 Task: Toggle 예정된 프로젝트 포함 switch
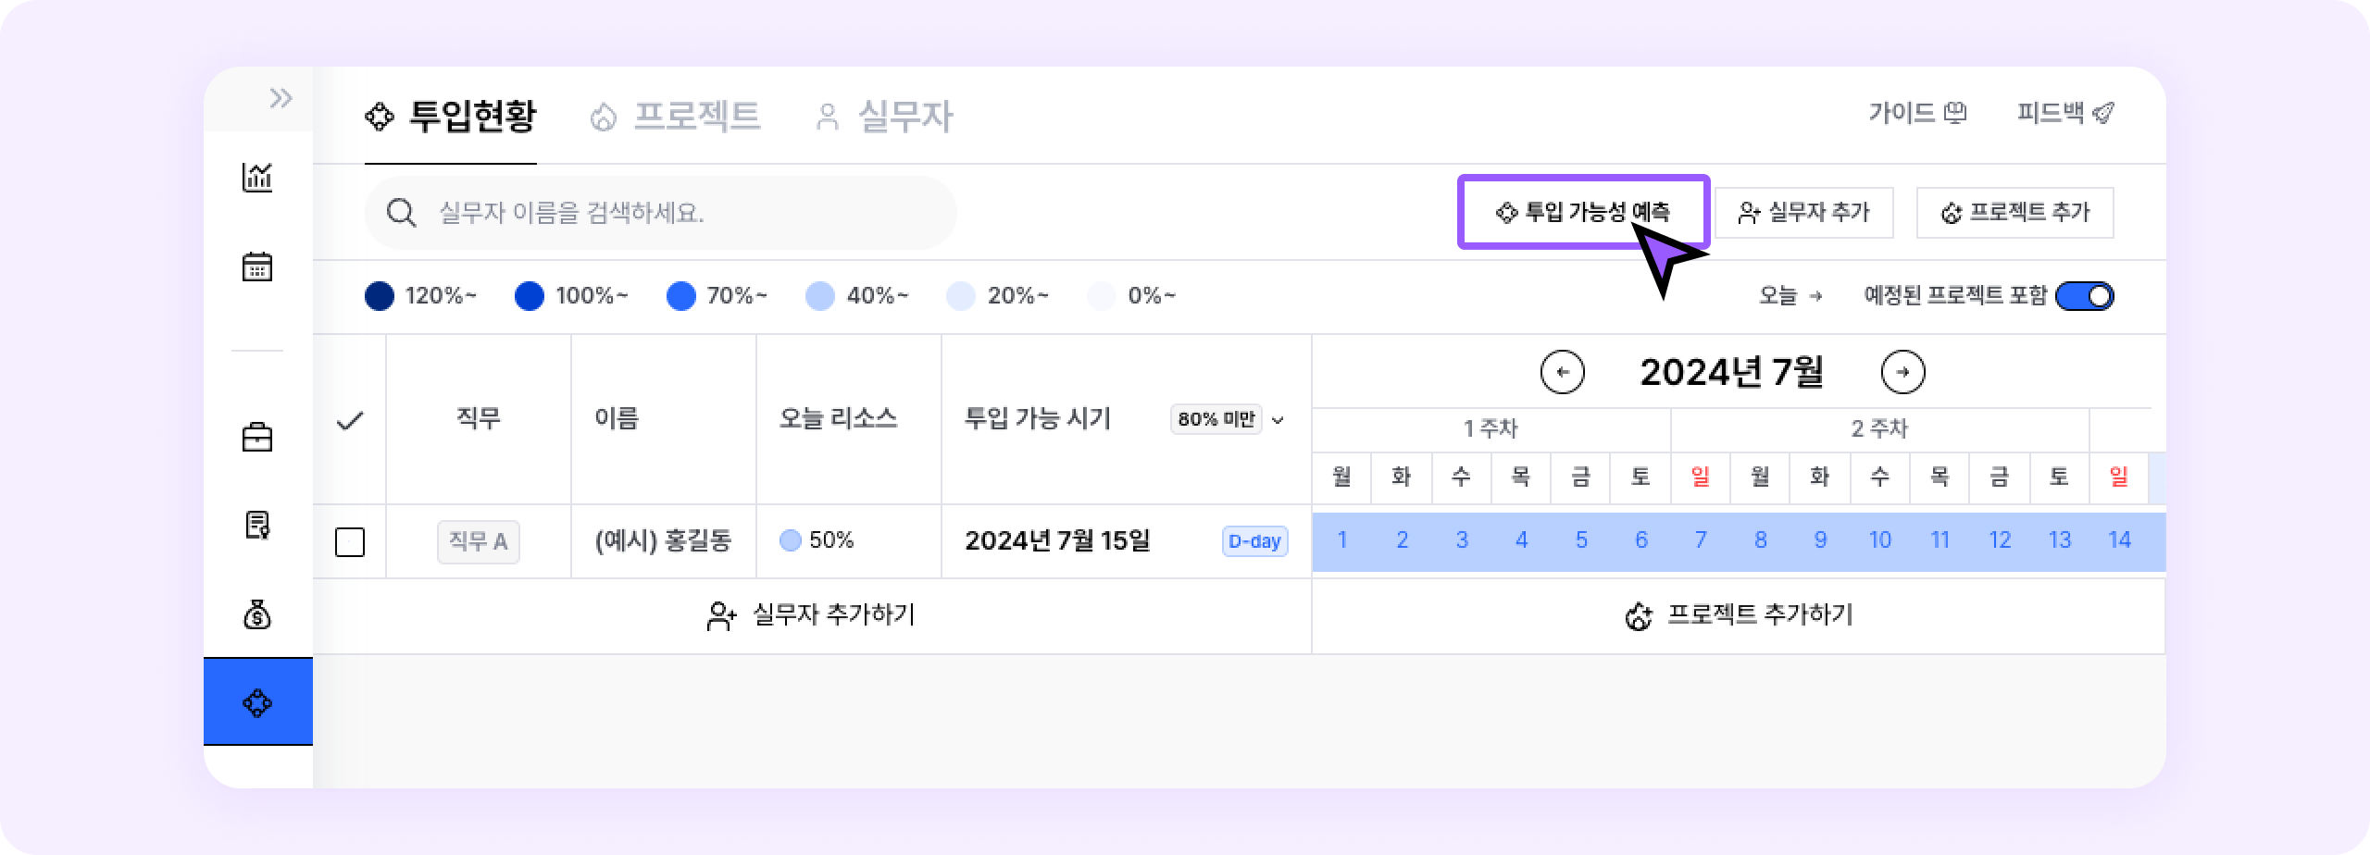pyautogui.click(x=2084, y=296)
